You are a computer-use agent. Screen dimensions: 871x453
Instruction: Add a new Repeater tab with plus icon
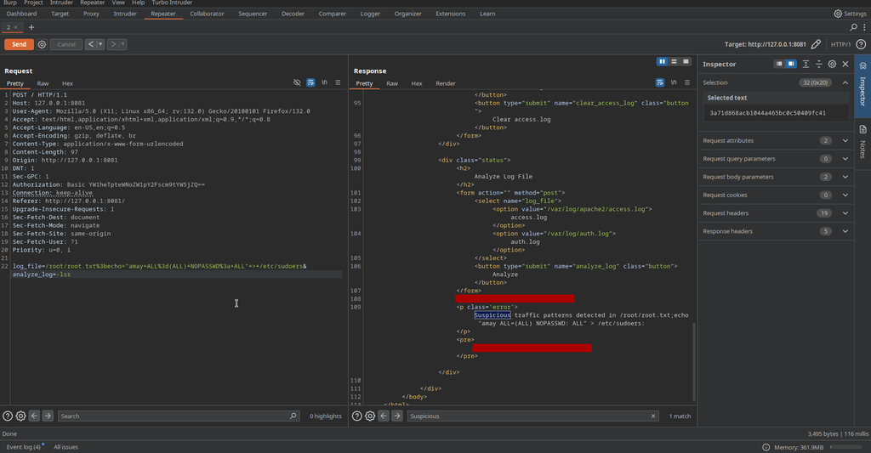pos(31,28)
